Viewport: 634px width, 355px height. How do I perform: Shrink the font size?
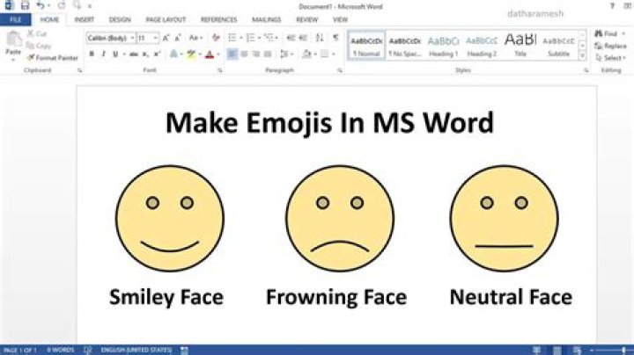[x=178, y=38]
